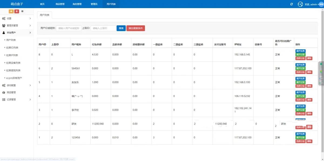Focus the 用户ID或昵称 search input
324x161 pixels.
coord(69,28)
